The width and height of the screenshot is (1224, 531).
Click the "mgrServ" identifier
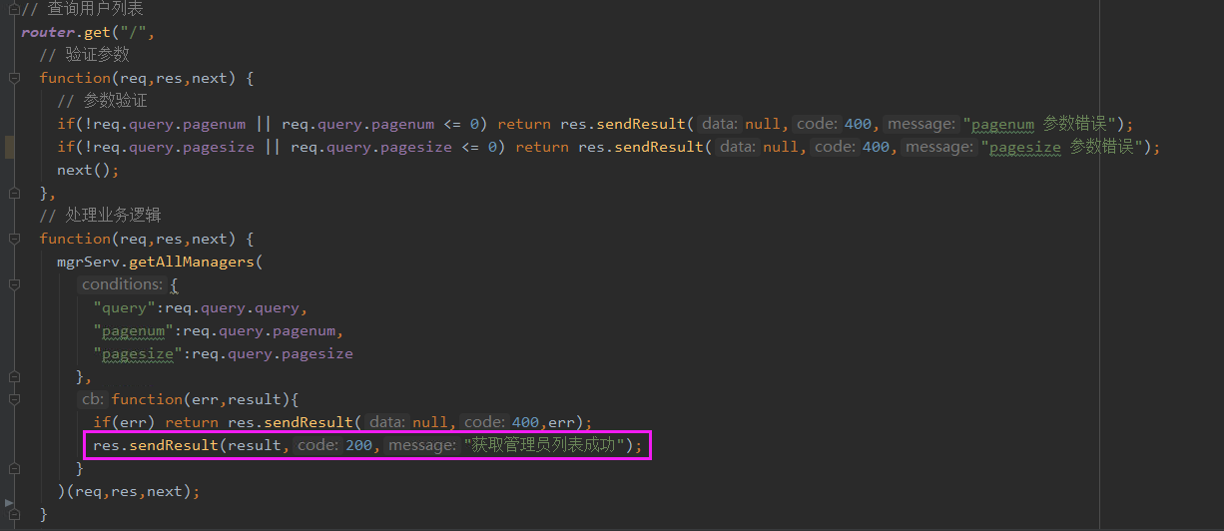pos(89,262)
